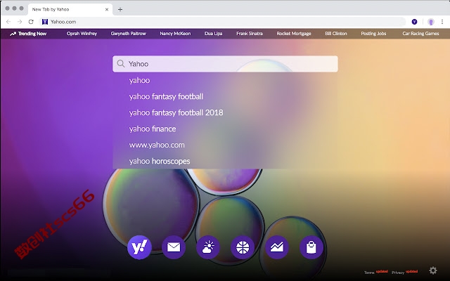Image resolution: width=450 pixels, height=281 pixels.
Task: Open trending topic Bill Clinton
Action: 336,34
